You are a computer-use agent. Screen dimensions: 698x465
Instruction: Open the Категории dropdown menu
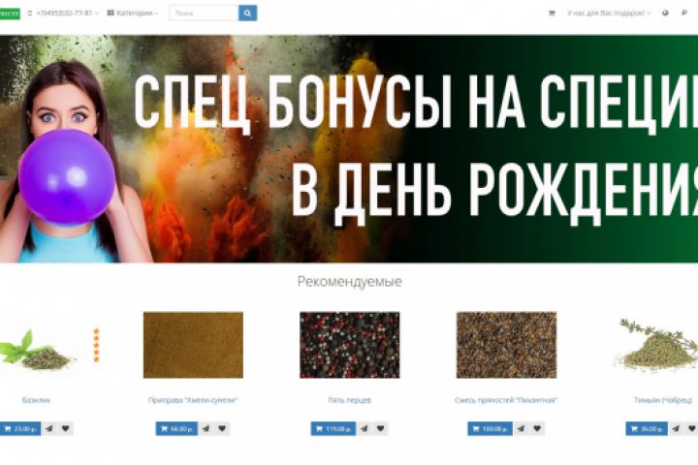click(x=133, y=14)
